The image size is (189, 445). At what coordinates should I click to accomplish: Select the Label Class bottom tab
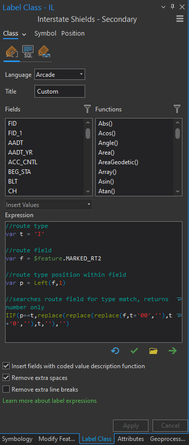pyautogui.click(x=97, y=439)
